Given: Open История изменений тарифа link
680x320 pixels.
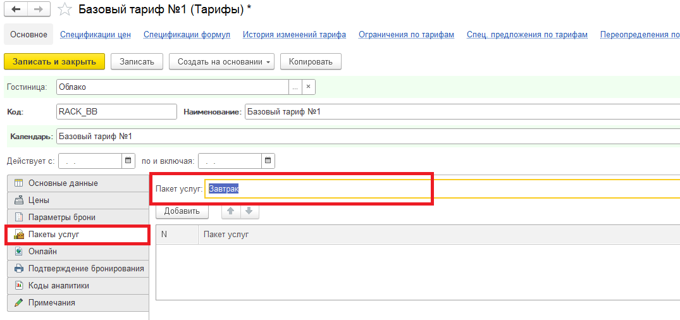Looking at the screenshot, I should click(295, 35).
